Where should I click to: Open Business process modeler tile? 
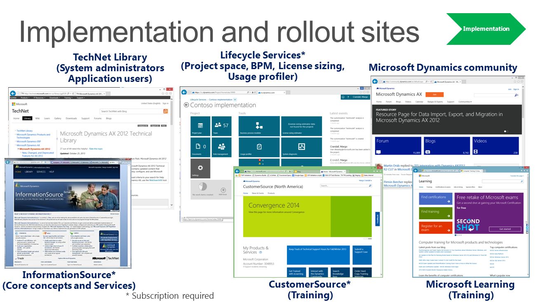coord(259,126)
